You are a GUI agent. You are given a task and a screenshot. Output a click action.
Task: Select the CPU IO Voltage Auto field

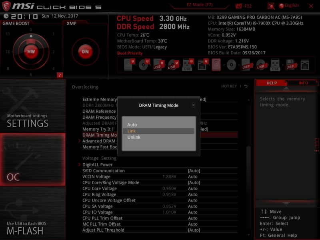coord(193,212)
